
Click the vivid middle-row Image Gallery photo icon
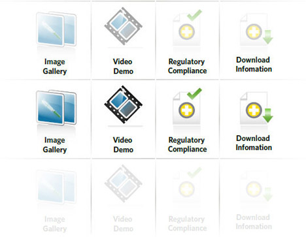click(56, 108)
